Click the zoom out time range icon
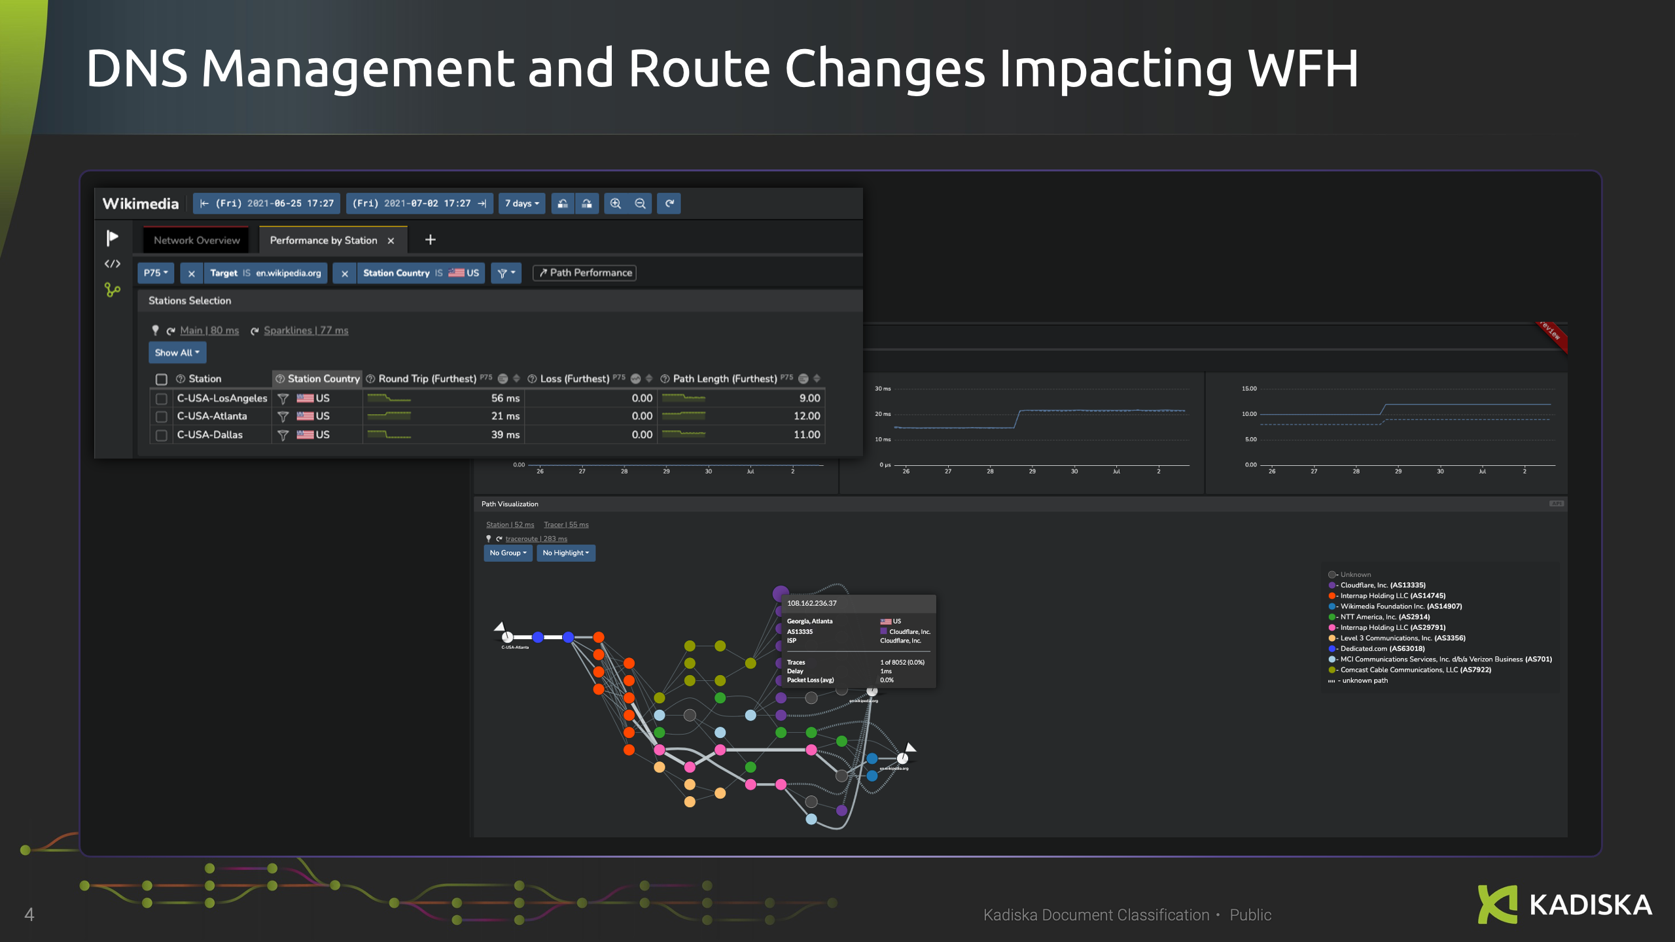The width and height of the screenshot is (1675, 942). tap(640, 203)
